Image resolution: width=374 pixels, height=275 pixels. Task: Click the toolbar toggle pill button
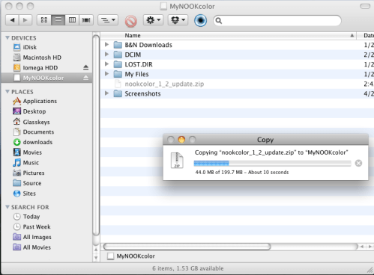(365, 6)
